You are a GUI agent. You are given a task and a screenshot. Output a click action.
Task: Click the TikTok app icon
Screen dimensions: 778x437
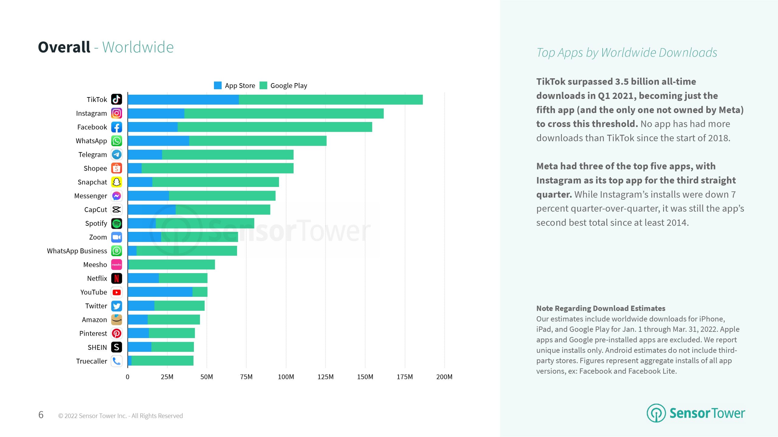pos(116,100)
